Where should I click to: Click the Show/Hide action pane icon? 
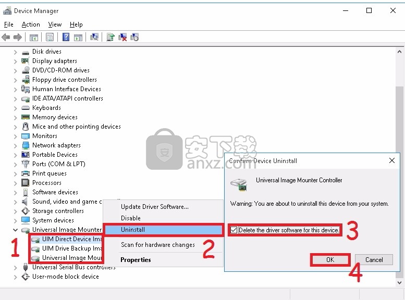pyautogui.click(x=78, y=37)
